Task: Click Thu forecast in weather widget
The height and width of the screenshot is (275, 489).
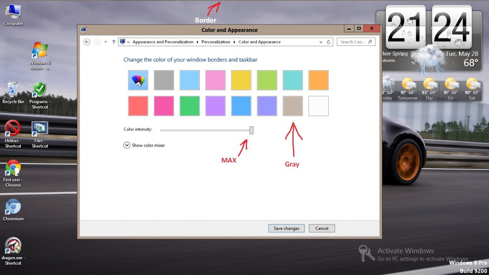Action: click(429, 89)
